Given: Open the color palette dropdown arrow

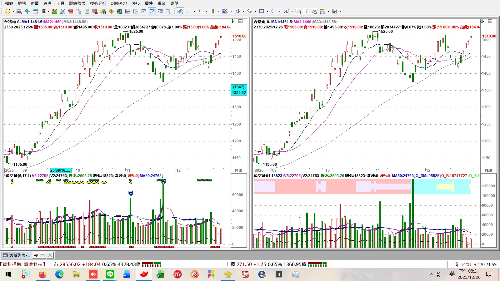Looking at the screenshot, I should 328,12.
